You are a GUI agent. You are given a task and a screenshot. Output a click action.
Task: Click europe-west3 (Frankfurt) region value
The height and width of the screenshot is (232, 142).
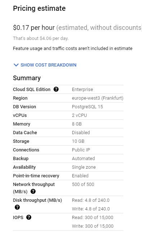[97, 98]
